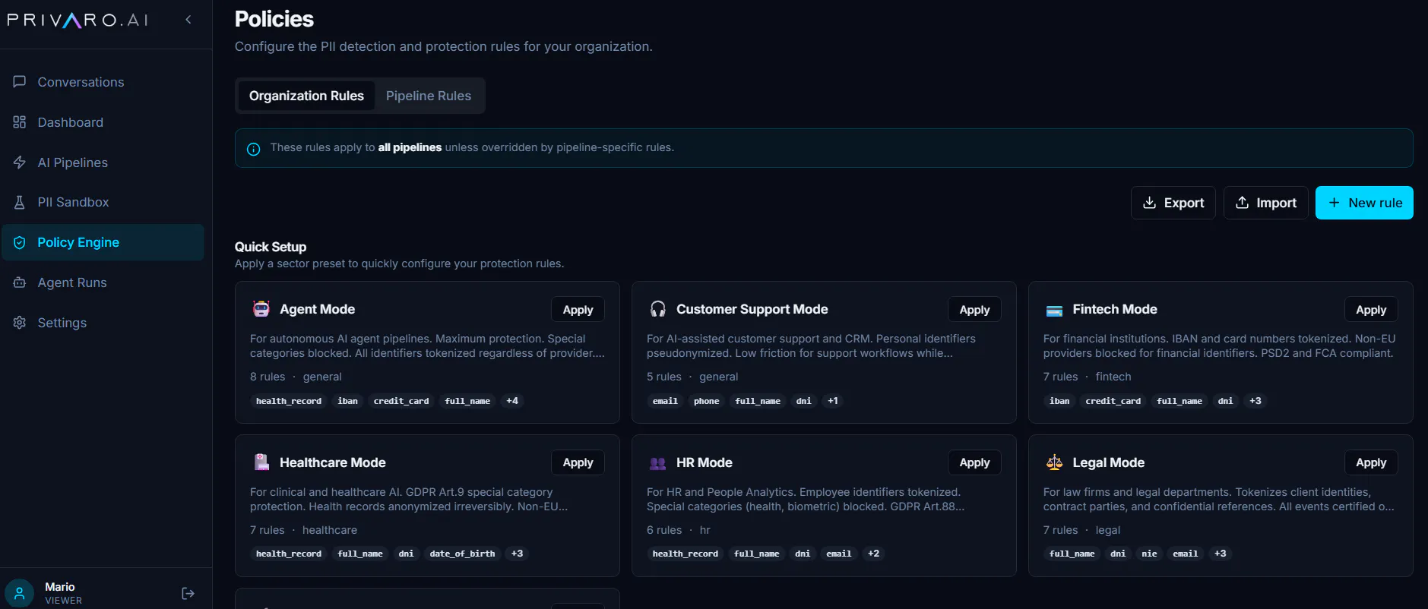Open AI Pipelines in the sidebar
The height and width of the screenshot is (609, 1428).
point(103,163)
